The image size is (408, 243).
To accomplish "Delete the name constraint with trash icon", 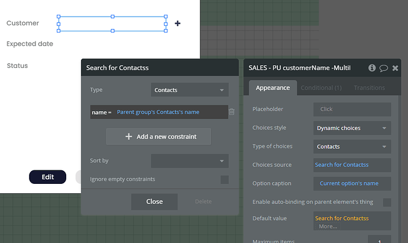I will pos(232,112).
